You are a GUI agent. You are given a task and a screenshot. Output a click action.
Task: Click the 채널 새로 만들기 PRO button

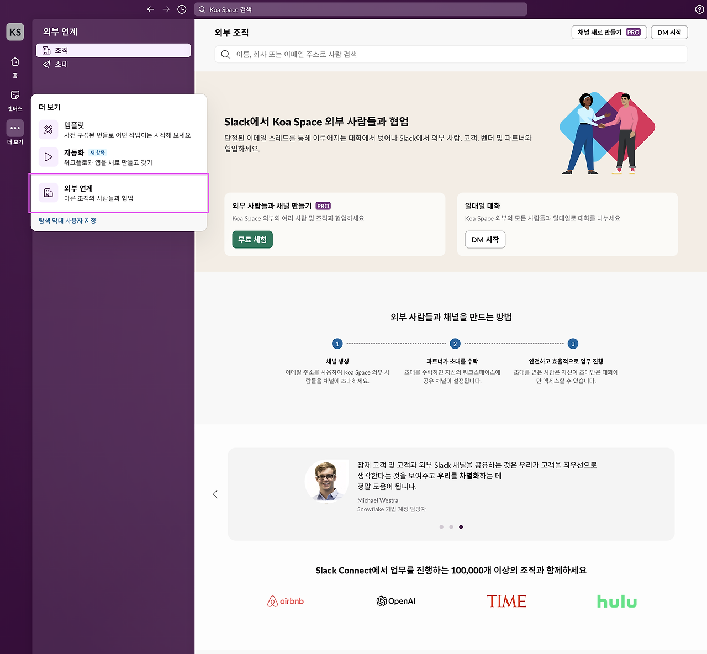coord(609,32)
